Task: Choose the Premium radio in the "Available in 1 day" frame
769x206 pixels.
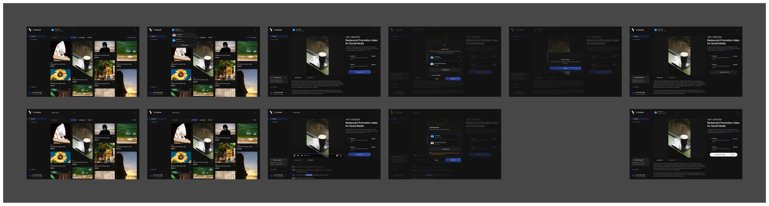Action: coord(710,65)
